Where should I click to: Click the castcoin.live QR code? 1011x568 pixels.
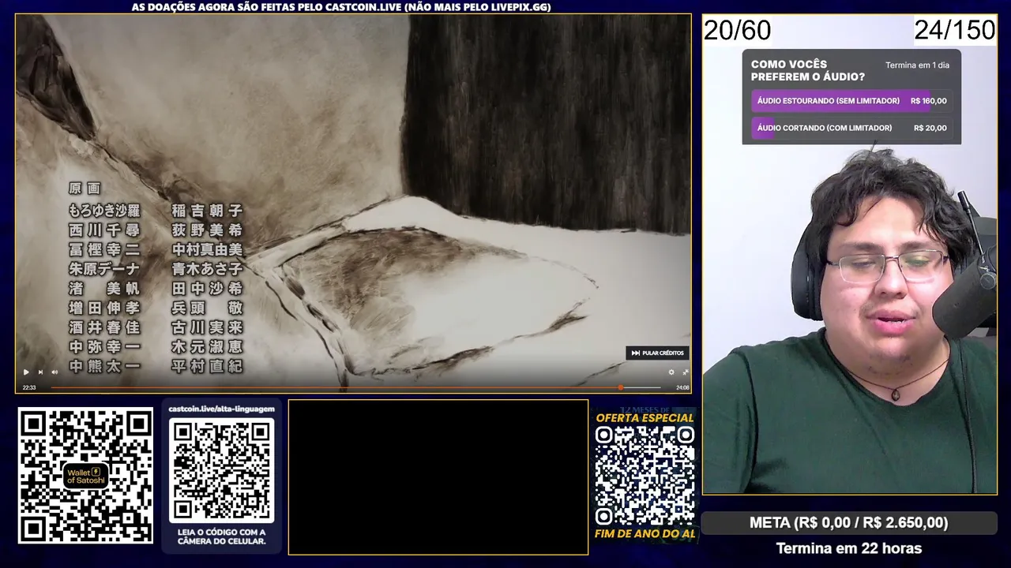[222, 470]
